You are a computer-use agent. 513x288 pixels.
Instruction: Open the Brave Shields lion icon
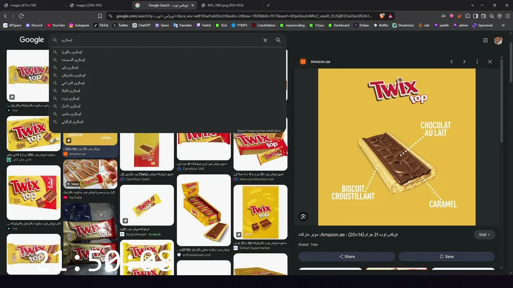(x=382, y=16)
